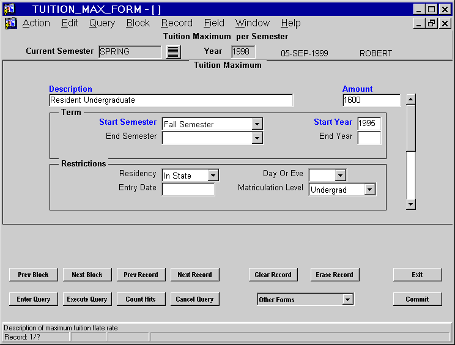Go to previous record with Prev Record
Viewport: 455px width, 345px height.
point(141,275)
